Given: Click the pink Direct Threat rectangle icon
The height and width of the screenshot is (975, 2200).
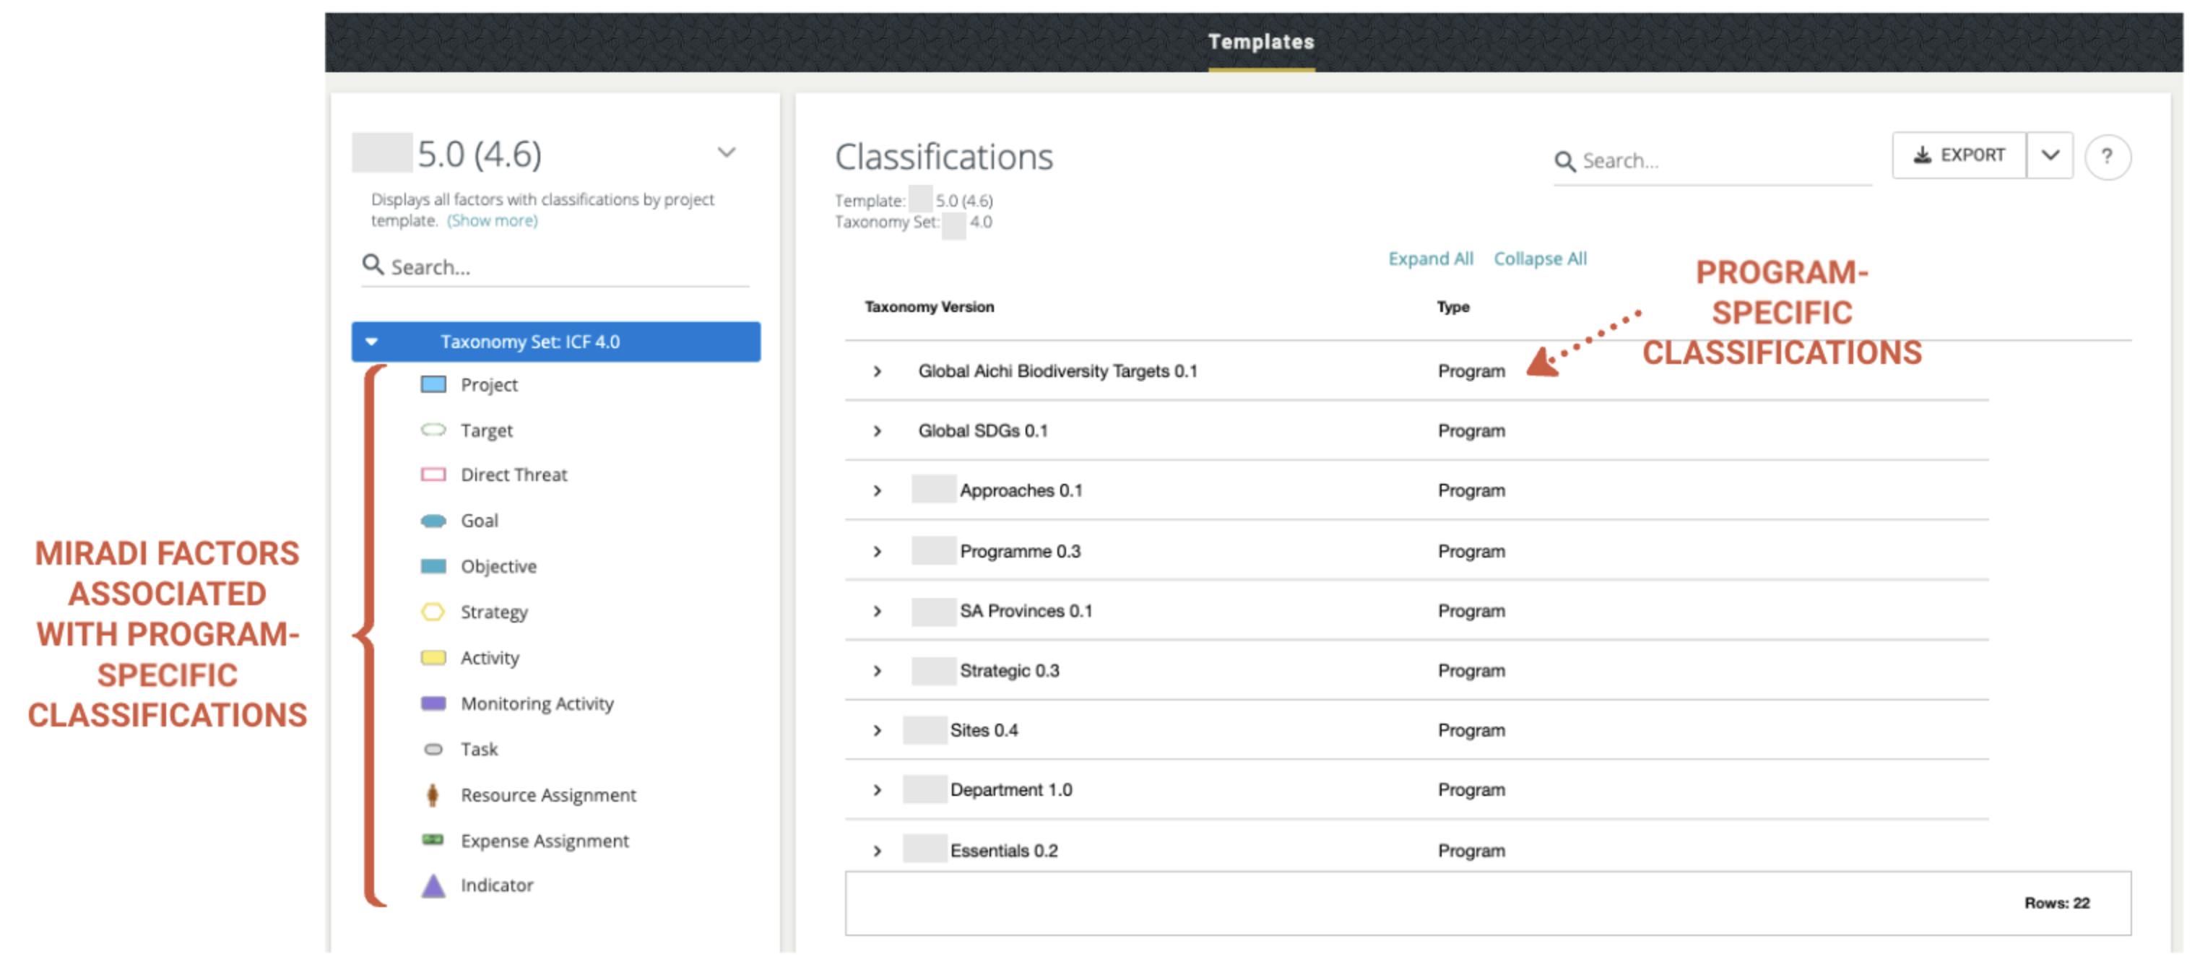Looking at the screenshot, I should 433,474.
